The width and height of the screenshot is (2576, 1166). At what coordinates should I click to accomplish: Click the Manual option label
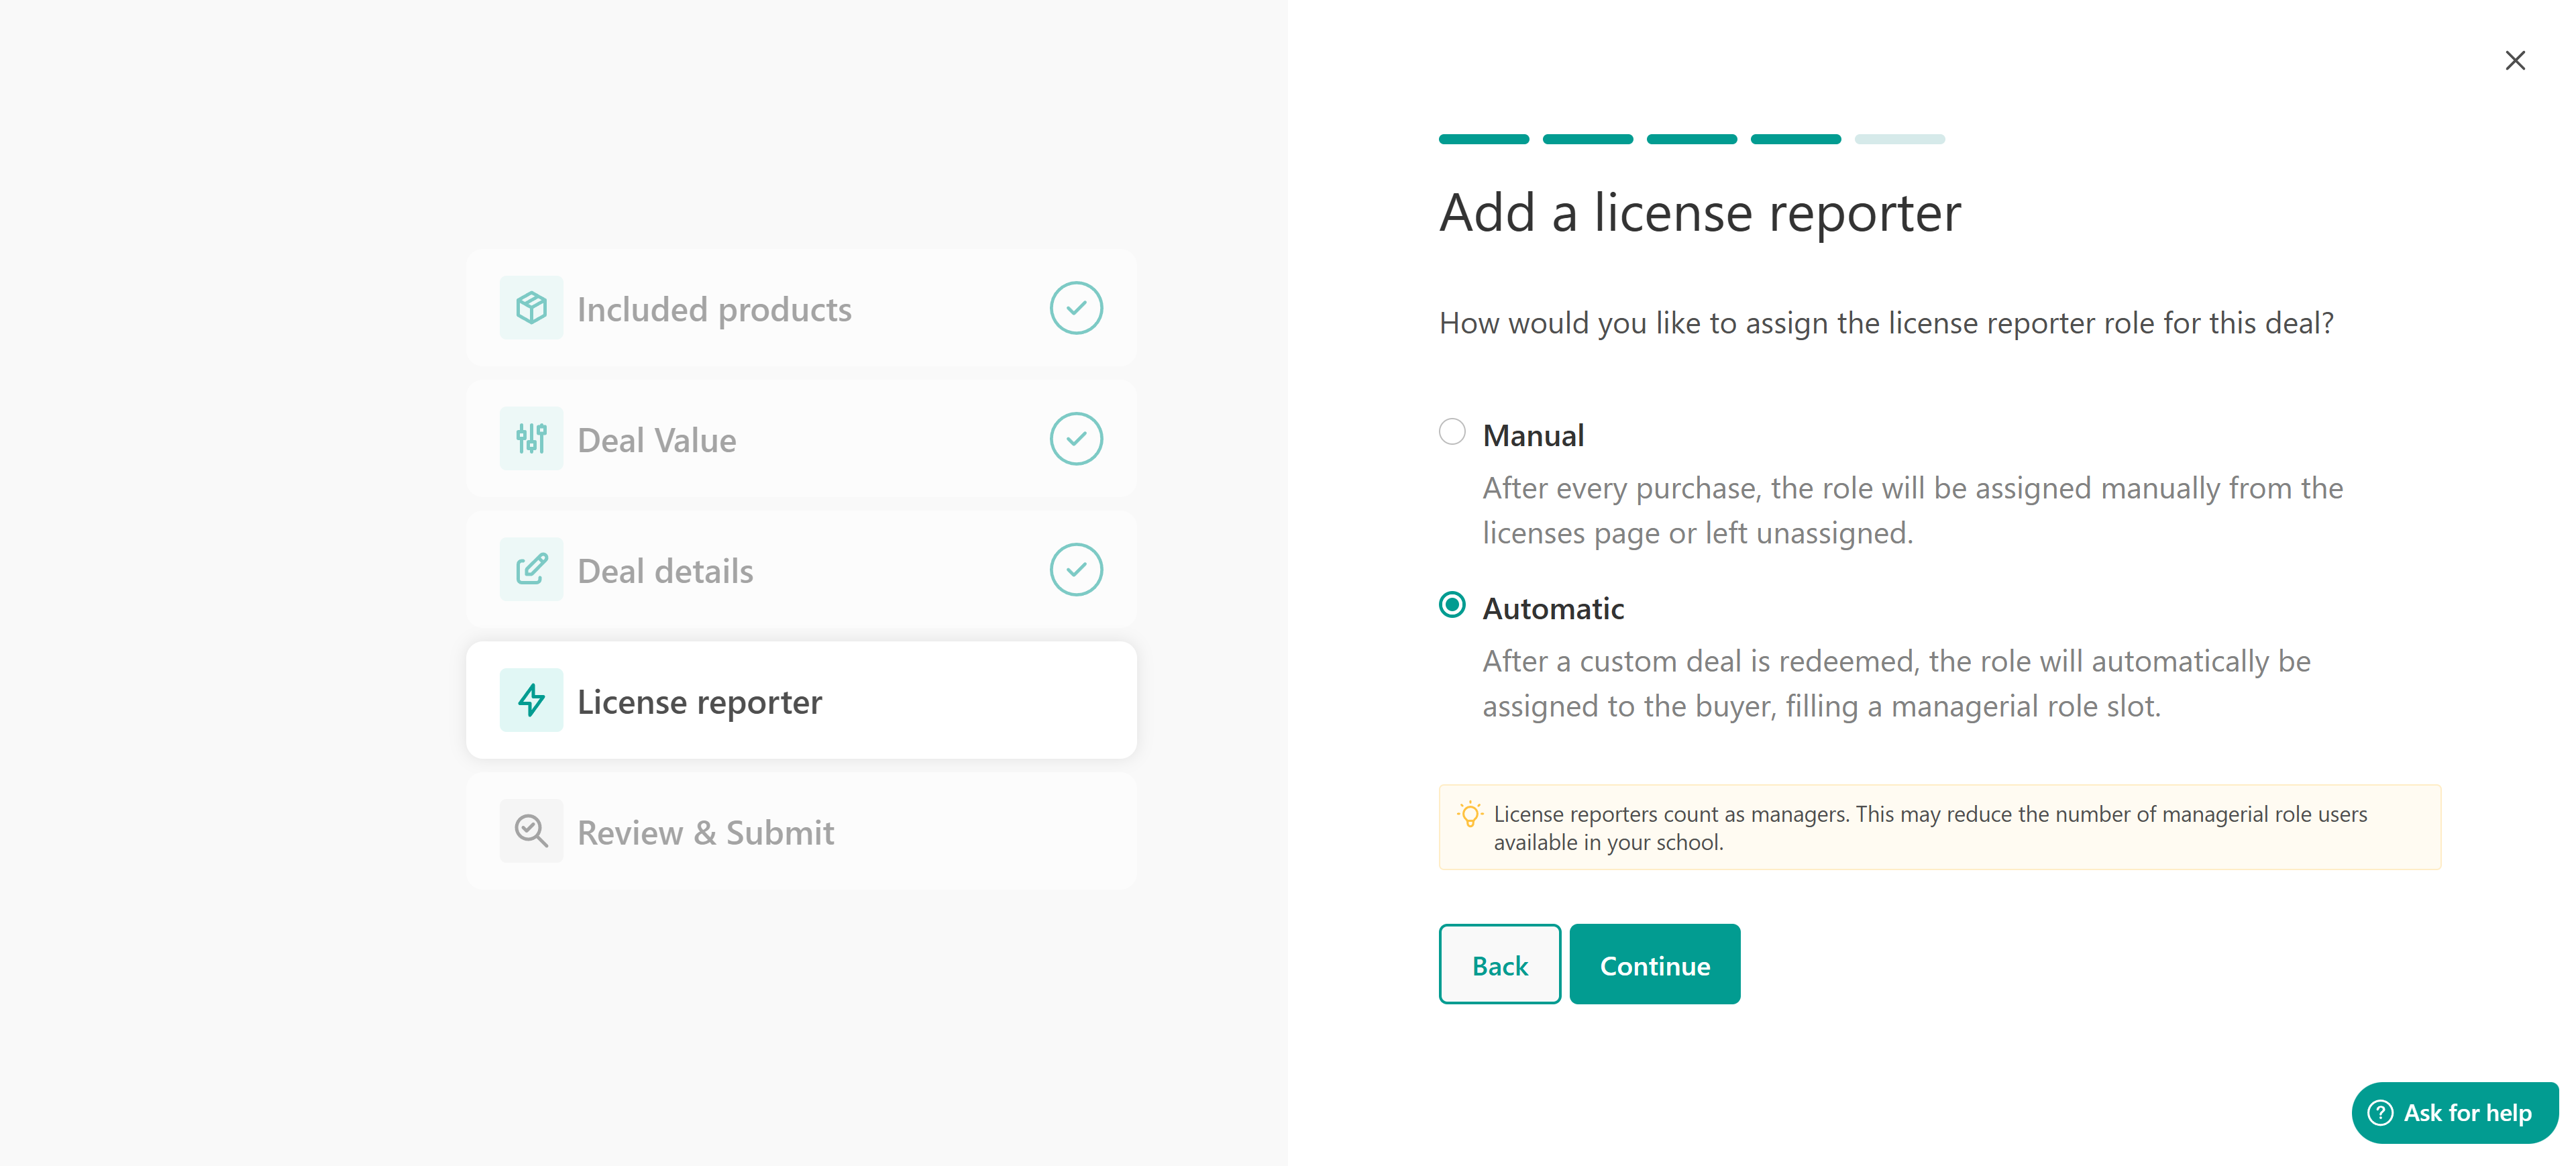pyautogui.click(x=1532, y=436)
